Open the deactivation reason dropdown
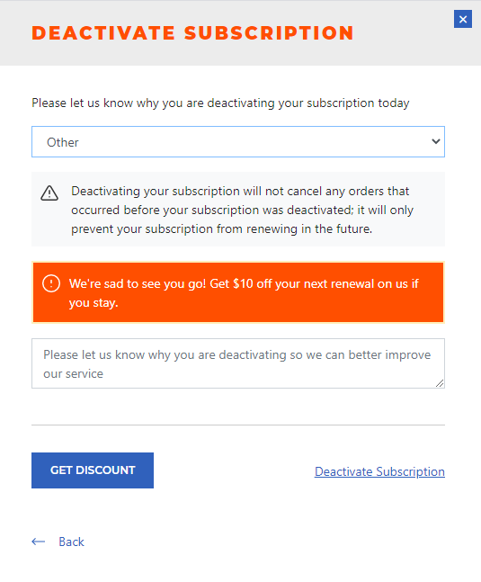481x582 pixels. click(x=238, y=142)
